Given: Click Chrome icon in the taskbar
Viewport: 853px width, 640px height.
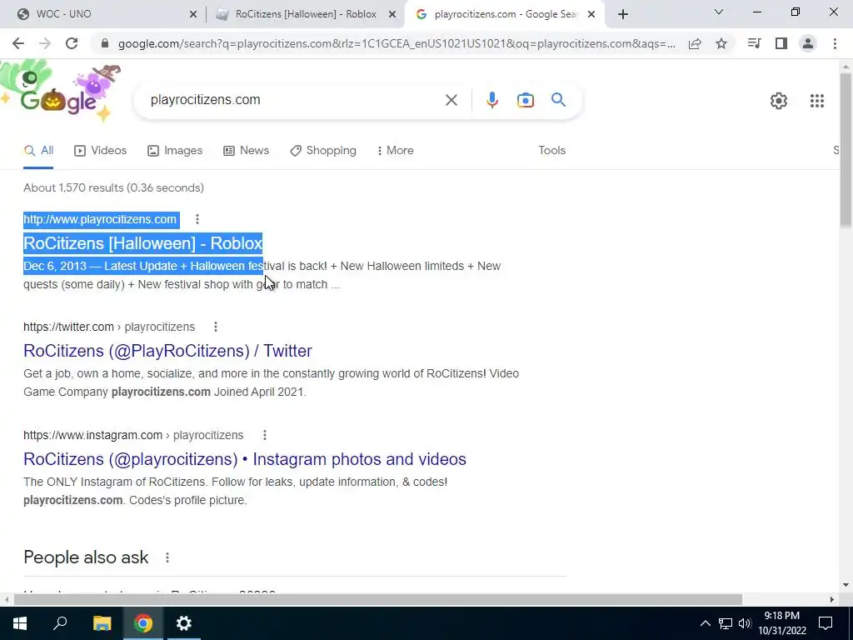Looking at the screenshot, I should [x=143, y=623].
